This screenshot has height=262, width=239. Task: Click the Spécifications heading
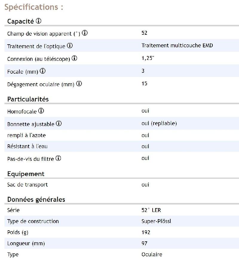[34, 7]
